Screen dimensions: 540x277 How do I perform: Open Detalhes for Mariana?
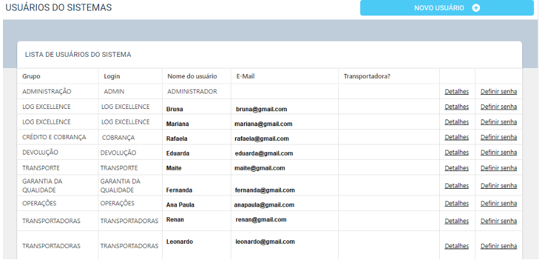457,122
